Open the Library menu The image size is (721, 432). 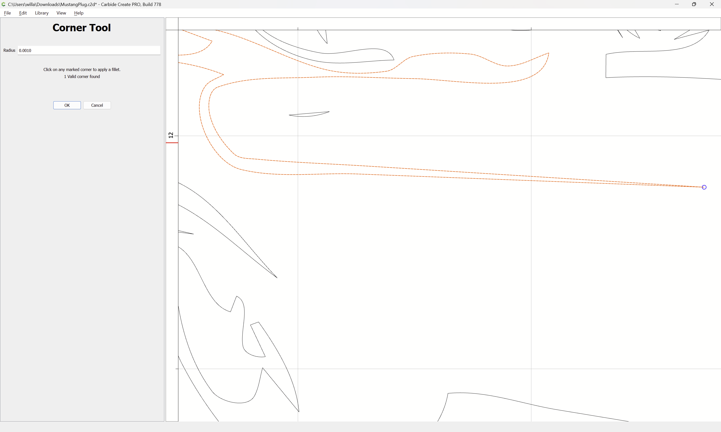[42, 13]
